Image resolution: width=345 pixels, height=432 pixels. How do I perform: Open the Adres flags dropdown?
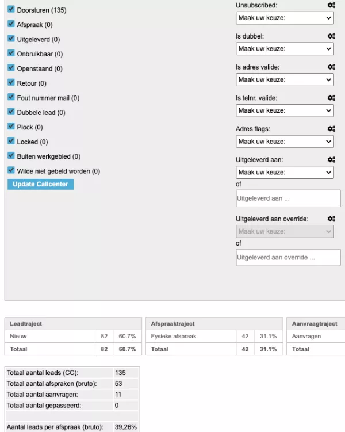pos(285,142)
